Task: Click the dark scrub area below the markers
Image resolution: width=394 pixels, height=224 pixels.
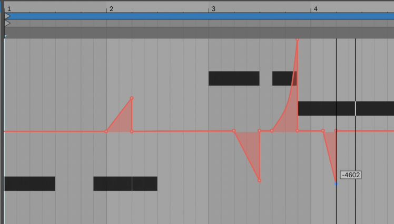Action: (x=199, y=33)
